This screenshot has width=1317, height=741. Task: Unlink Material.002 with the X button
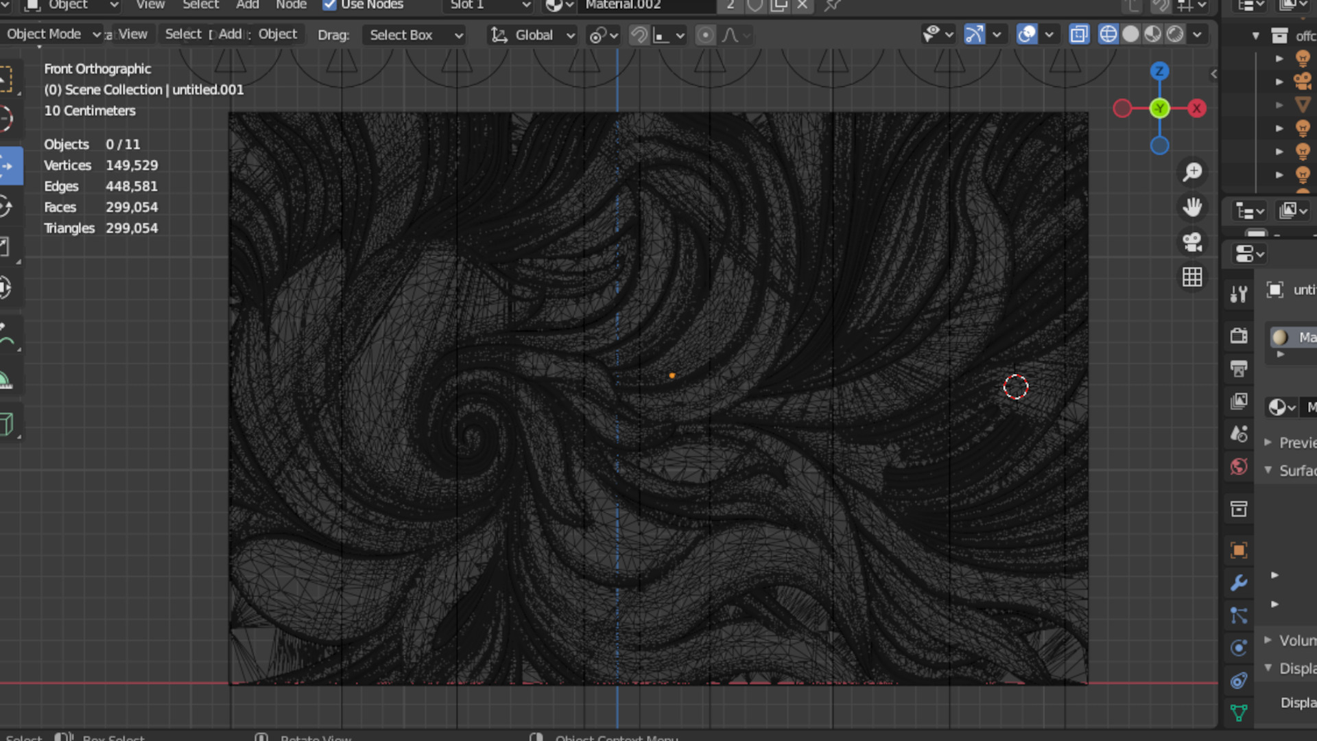tap(803, 5)
